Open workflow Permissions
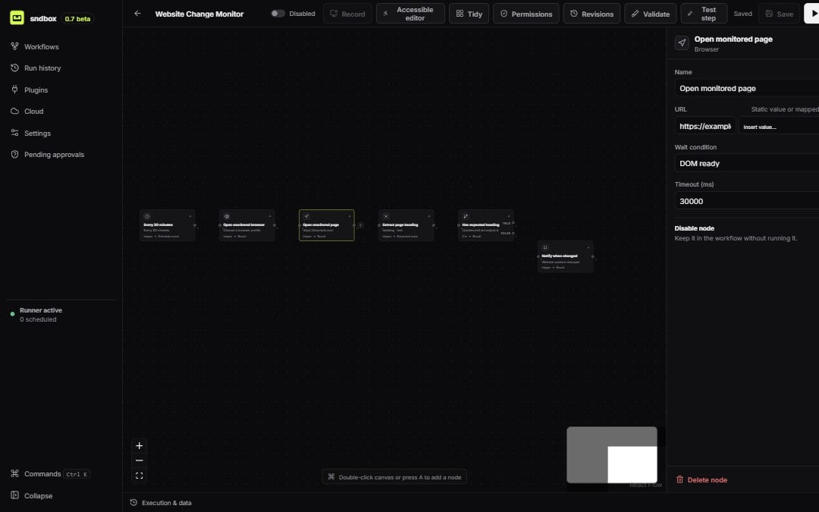This screenshot has height=512, width=819. pos(526,14)
